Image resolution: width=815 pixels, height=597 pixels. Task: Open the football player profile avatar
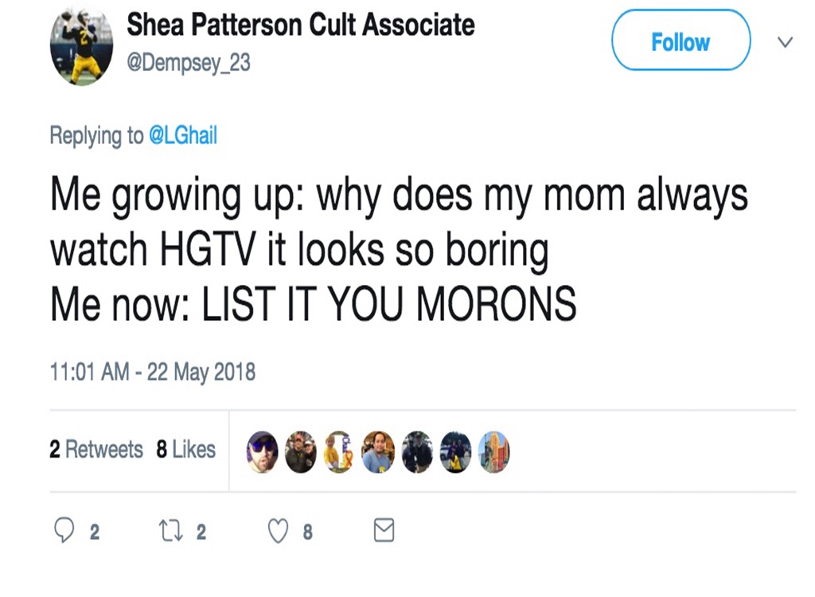pos(82,45)
